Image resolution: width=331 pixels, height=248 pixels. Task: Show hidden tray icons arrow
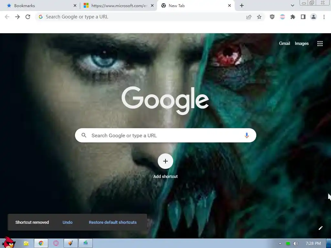[280, 243]
